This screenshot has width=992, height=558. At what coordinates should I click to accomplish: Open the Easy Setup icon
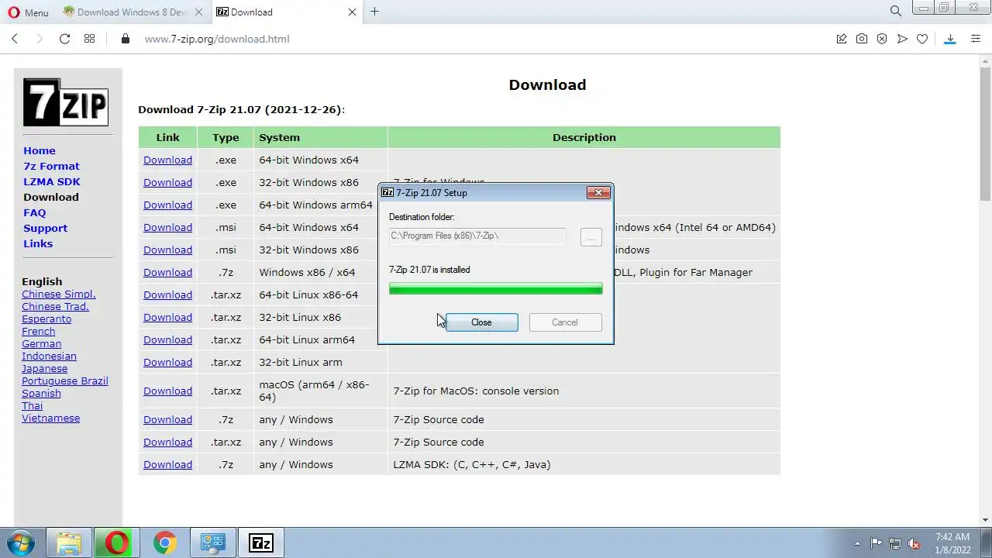[976, 39]
